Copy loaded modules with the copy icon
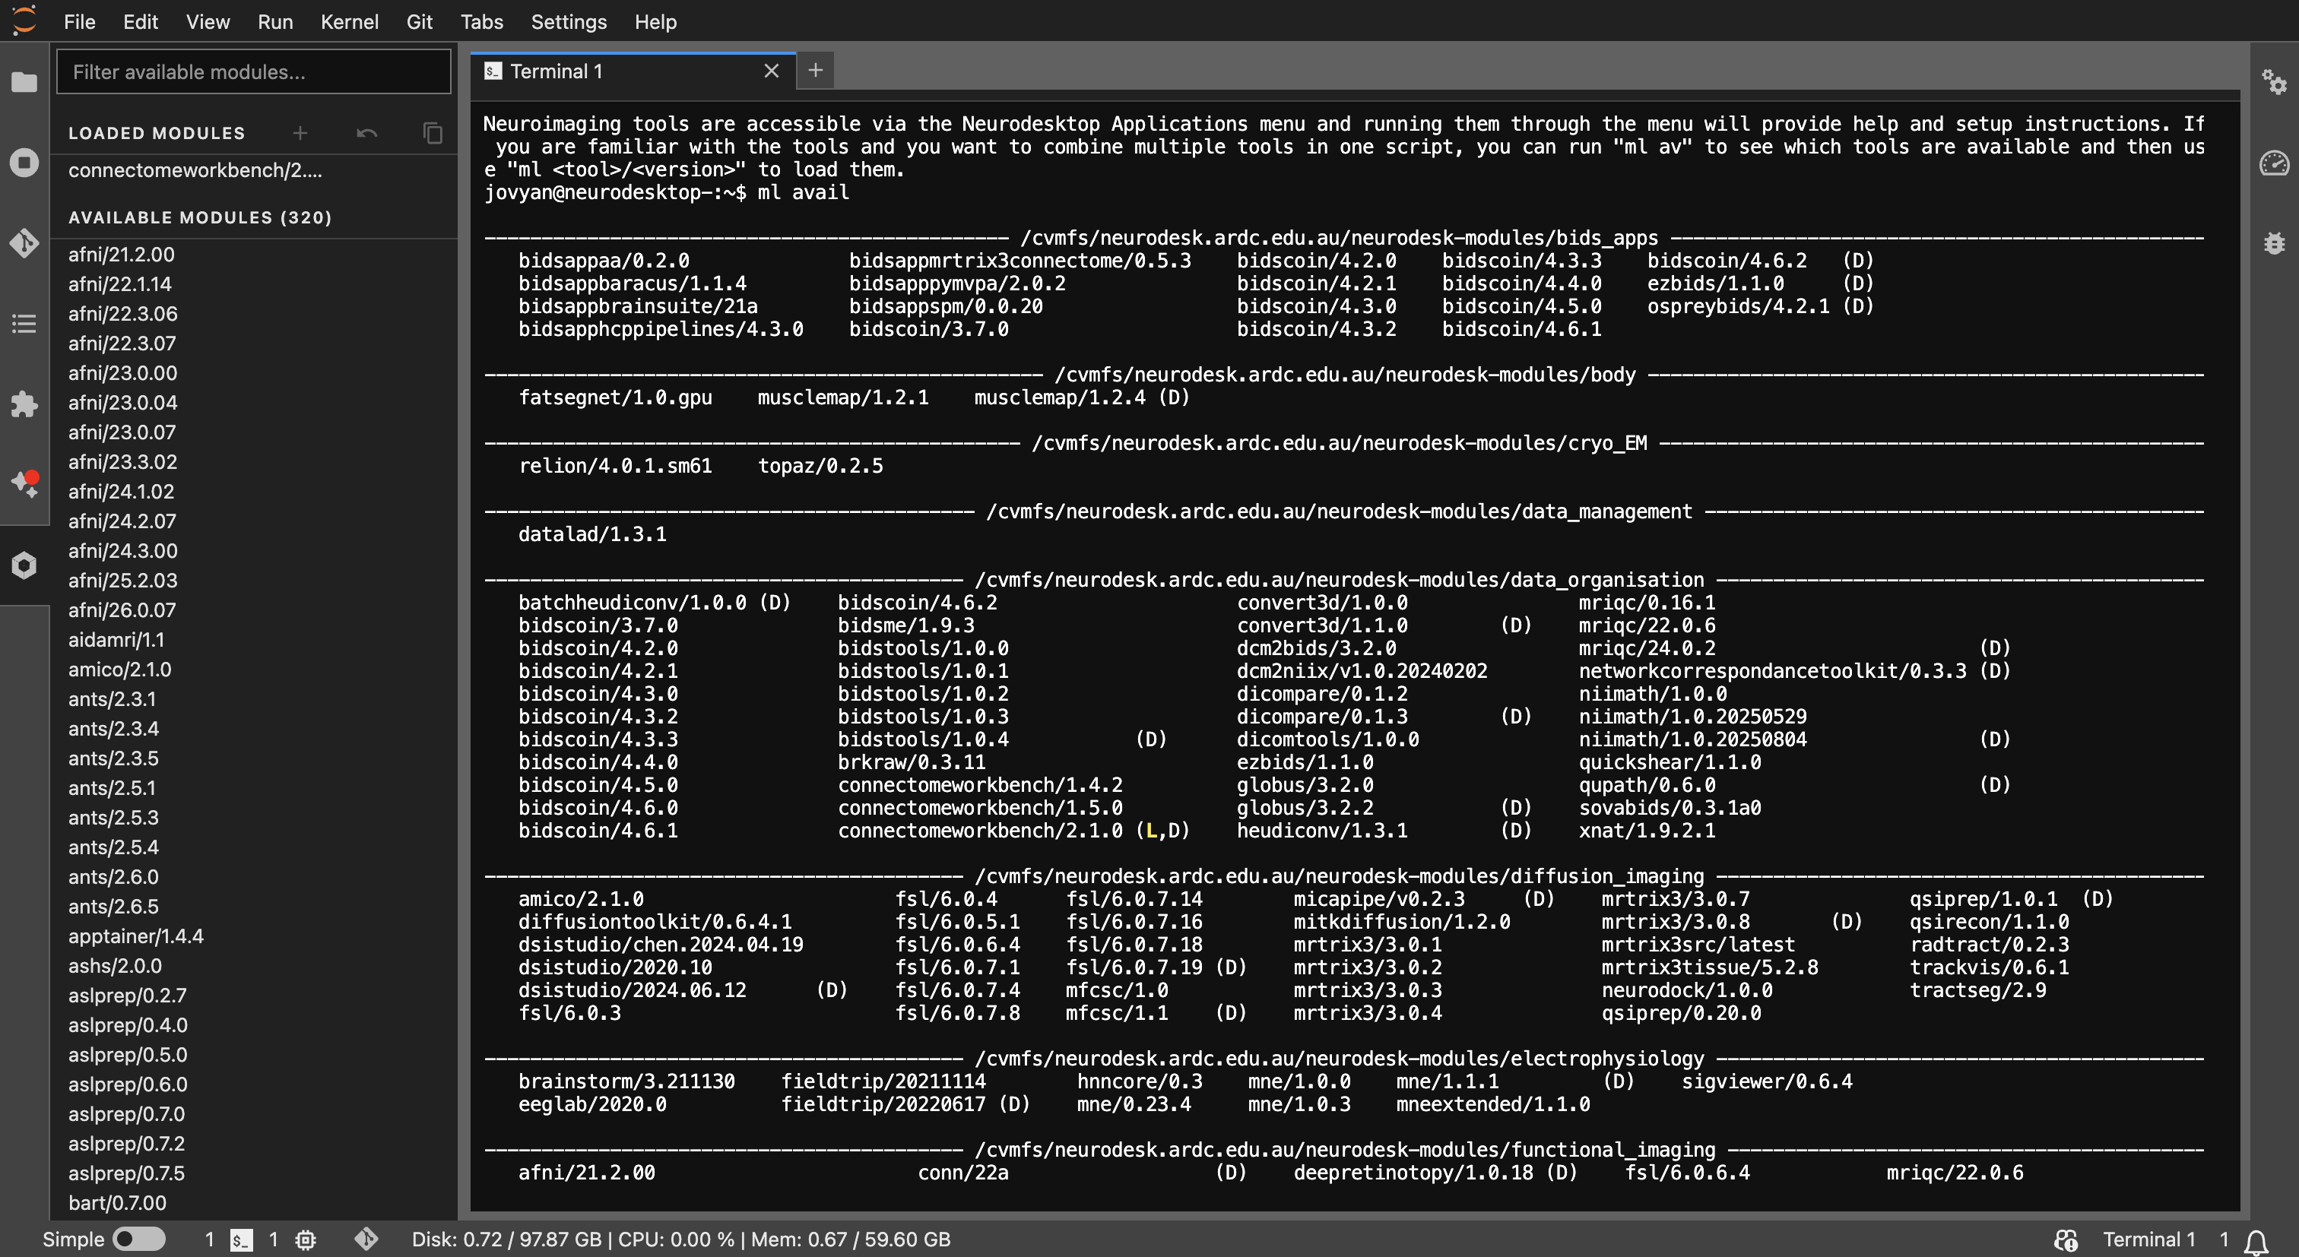The image size is (2299, 1257). pos(433,133)
